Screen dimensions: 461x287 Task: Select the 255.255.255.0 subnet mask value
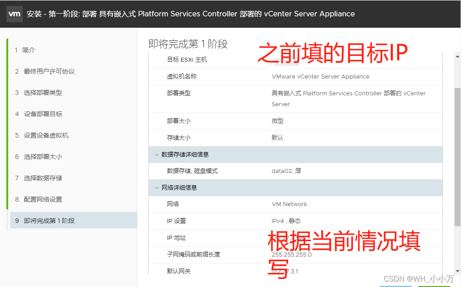[292, 255]
